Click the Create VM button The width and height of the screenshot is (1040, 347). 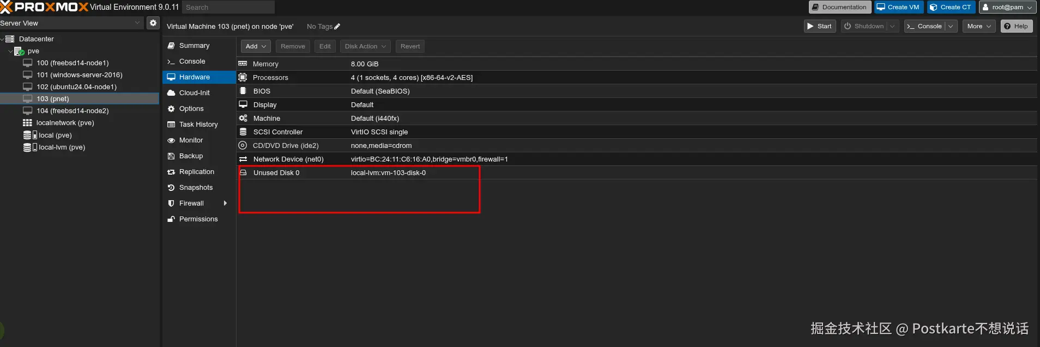click(x=899, y=7)
